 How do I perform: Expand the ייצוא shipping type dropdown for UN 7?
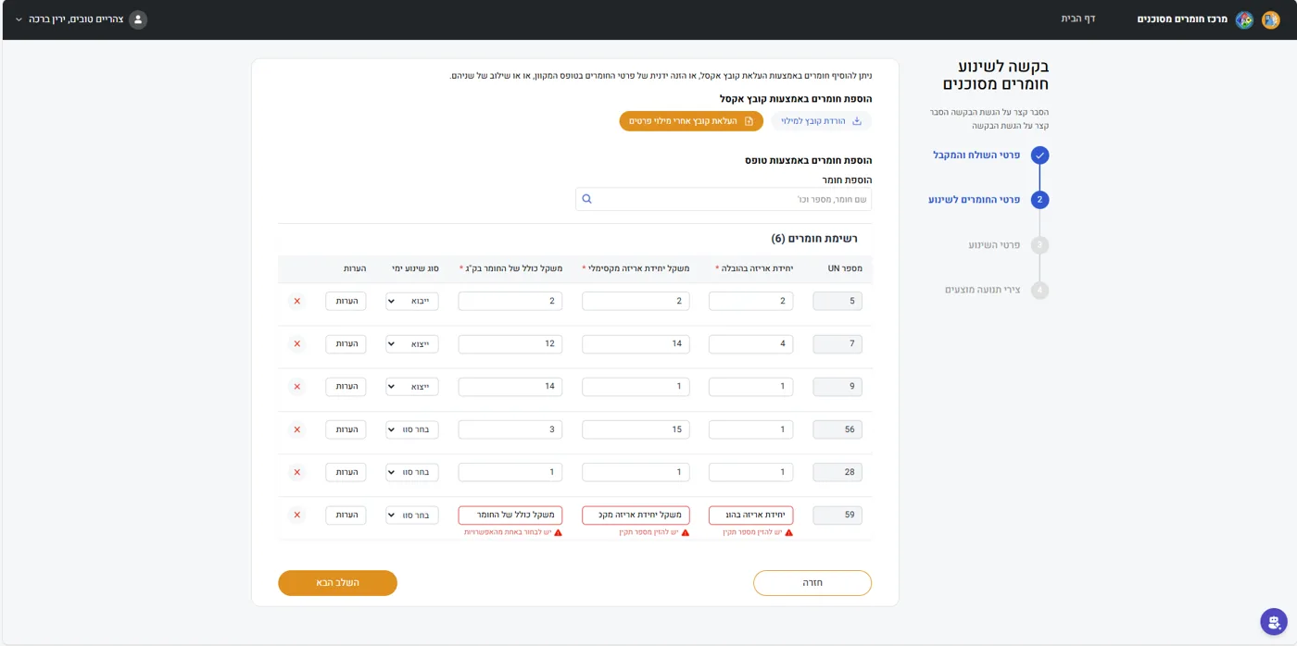pos(412,344)
